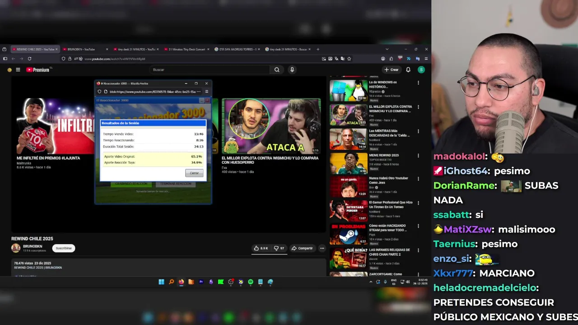This screenshot has height=325, width=578.
Task: Click Compartir share button
Action: 302,248
